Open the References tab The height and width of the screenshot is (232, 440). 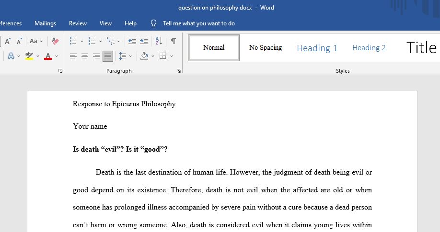[x=11, y=23]
